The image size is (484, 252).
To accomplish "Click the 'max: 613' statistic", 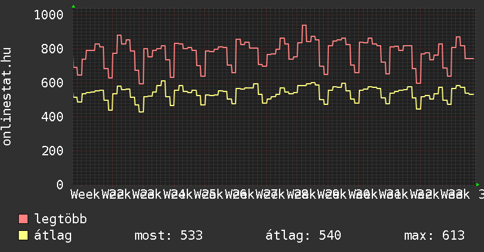I will point(434,236).
